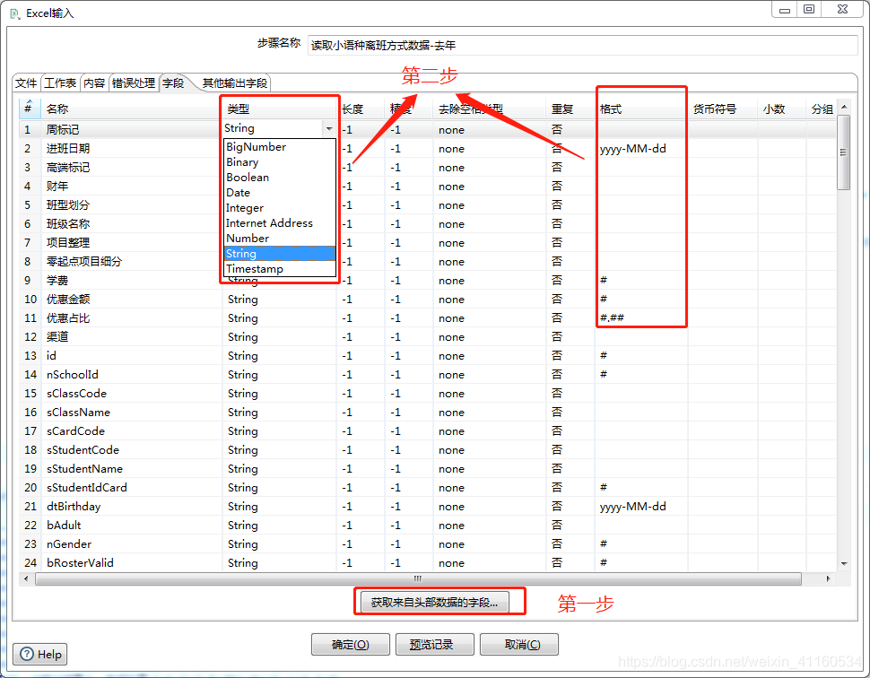Image resolution: width=870 pixels, height=678 pixels.
Task: Click the 预览记录 button
Action: click(x=434, y=644)
